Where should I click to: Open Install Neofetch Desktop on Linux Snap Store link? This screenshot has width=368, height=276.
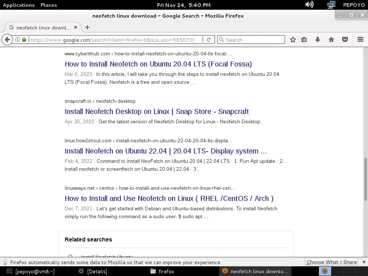(x=157, y=111)
